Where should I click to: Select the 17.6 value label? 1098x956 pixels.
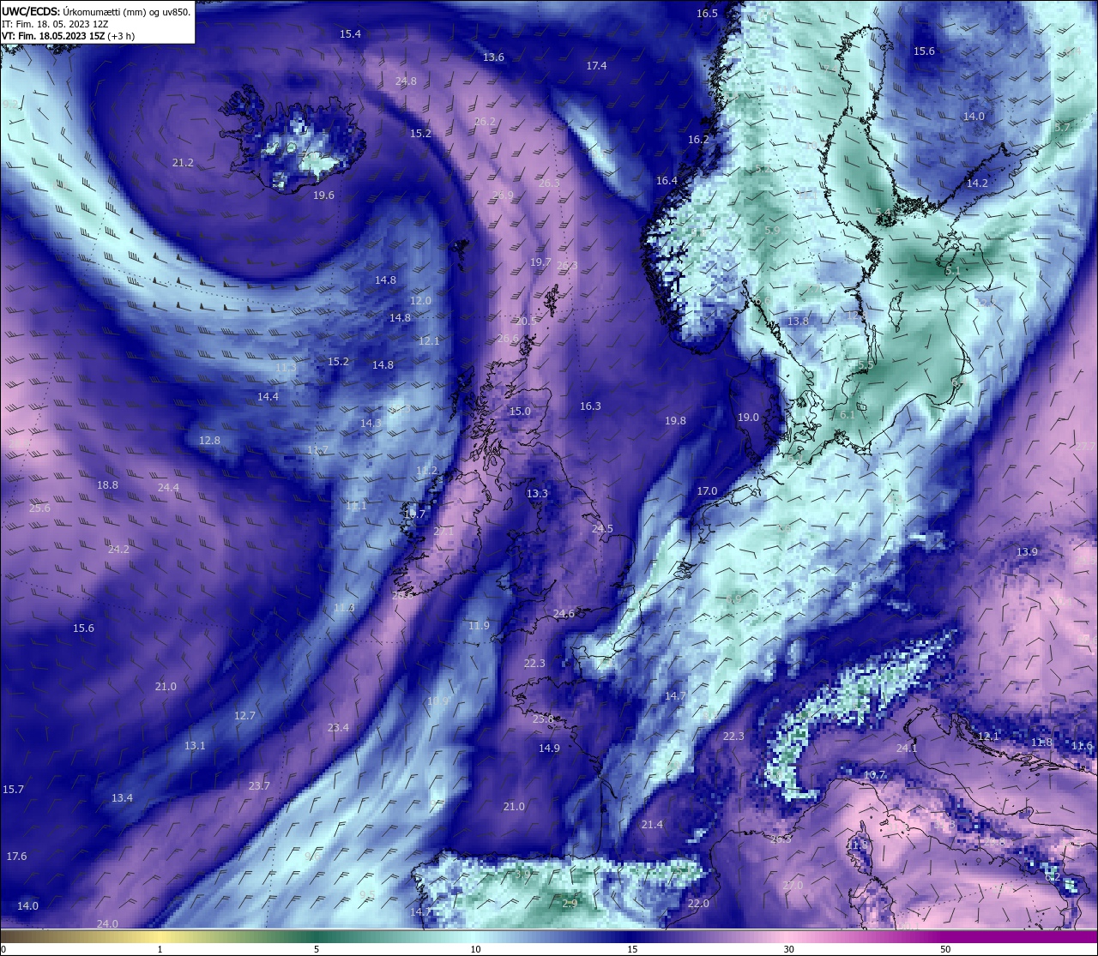pyautogui.click(x=16, y=857)
